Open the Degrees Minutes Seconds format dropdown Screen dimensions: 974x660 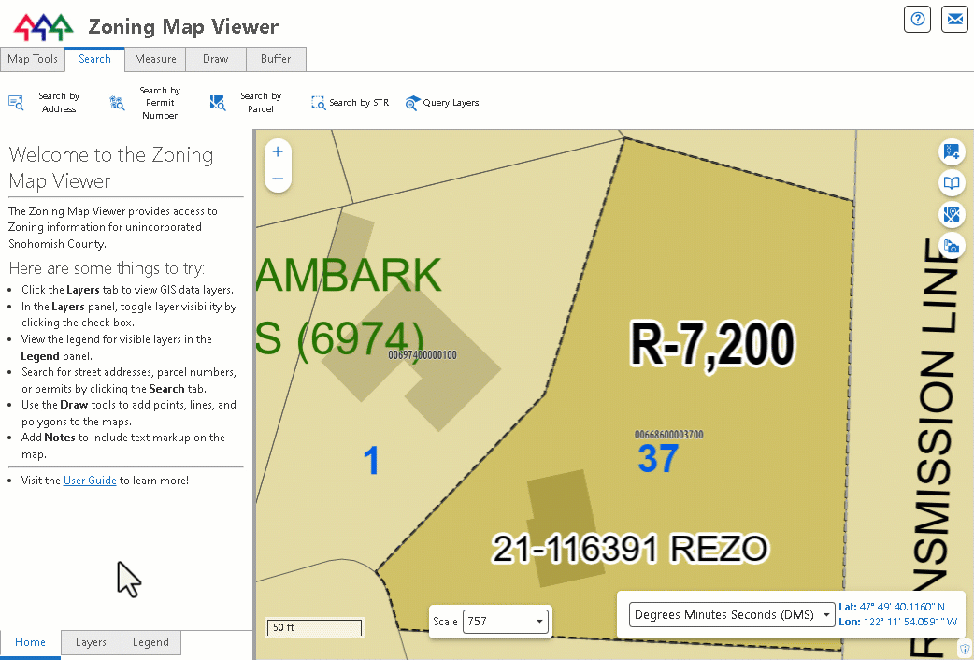click(732, 614)
